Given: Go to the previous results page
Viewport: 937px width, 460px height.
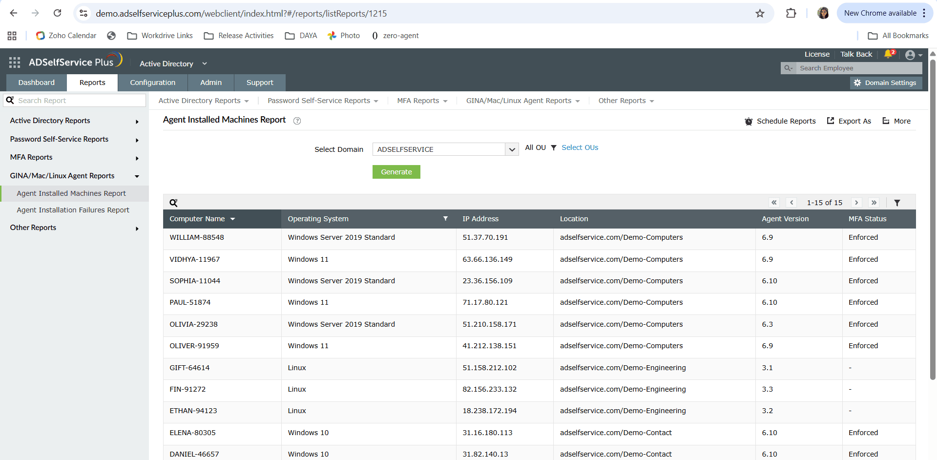Looking at the screenshot, I should click(x=792, y=202).
